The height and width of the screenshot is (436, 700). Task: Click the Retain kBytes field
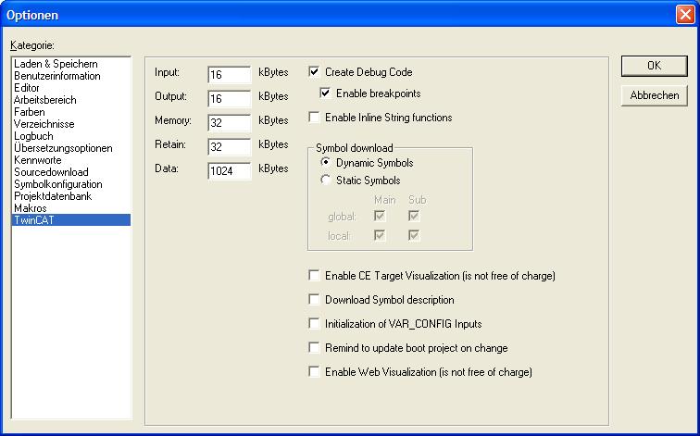pyautogui.click(x=230, y=147)
